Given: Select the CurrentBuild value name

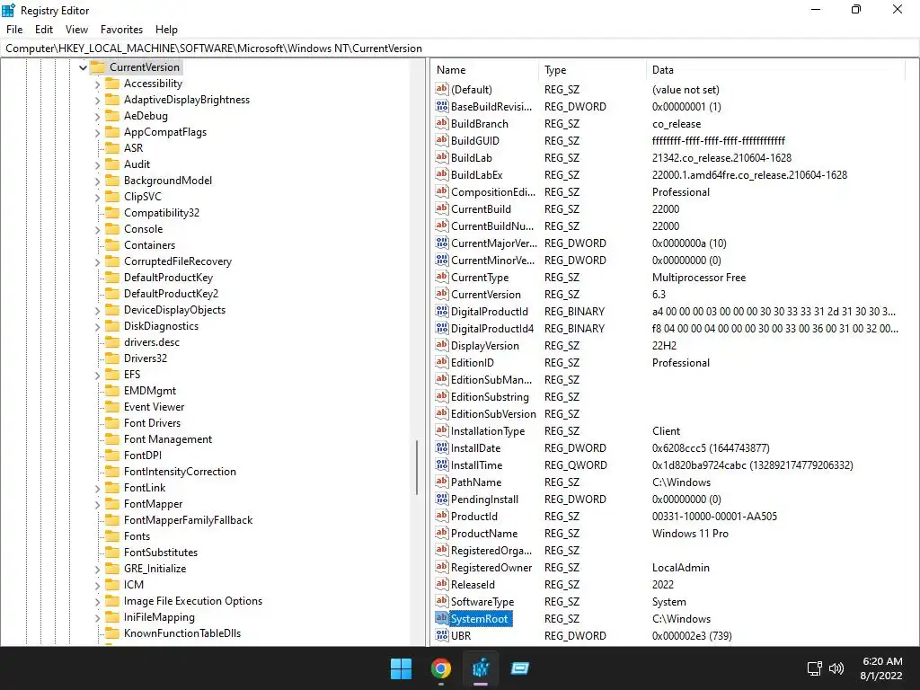Looking at the screenshot, I should pos(481,208).
